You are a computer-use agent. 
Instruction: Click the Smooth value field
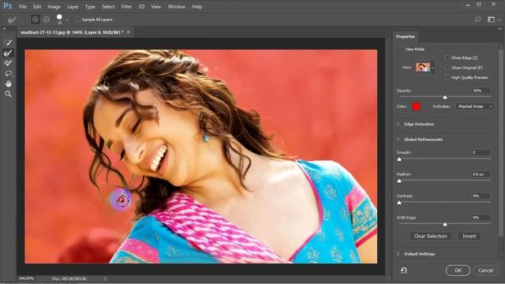click(x=481, y=152)
